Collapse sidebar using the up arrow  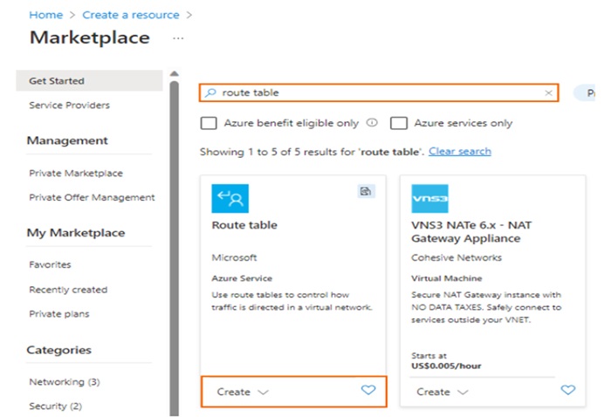pos(174,73)
